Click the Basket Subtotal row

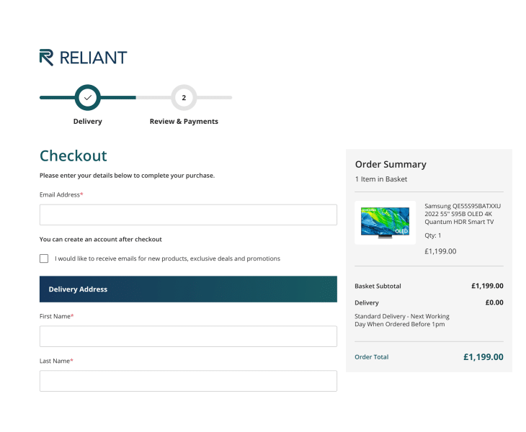[x=429, y=286]
